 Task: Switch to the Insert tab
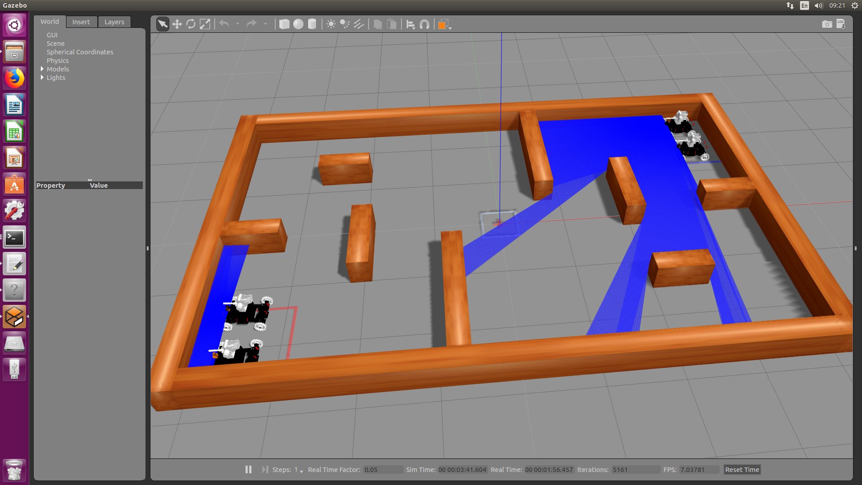81,22
